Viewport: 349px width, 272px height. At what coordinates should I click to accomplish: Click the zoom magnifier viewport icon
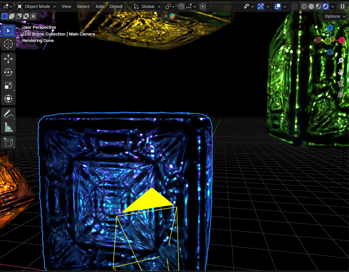pos(341,60)
